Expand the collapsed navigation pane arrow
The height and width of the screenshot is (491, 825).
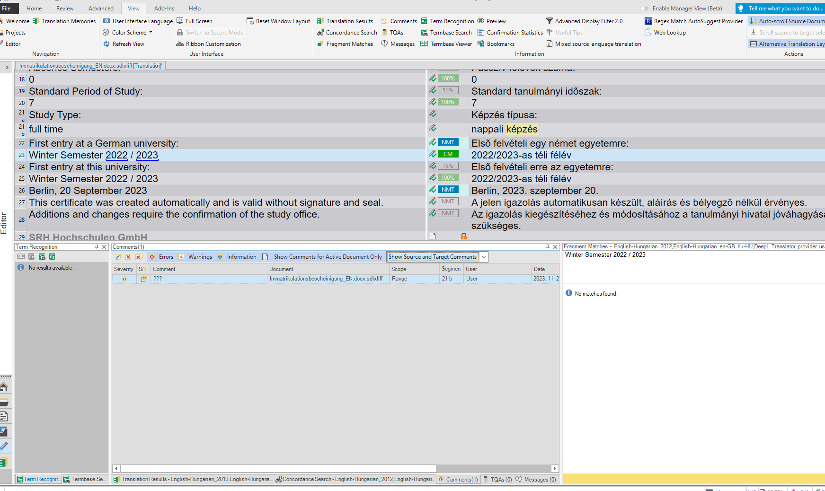[x=7, y=67]
